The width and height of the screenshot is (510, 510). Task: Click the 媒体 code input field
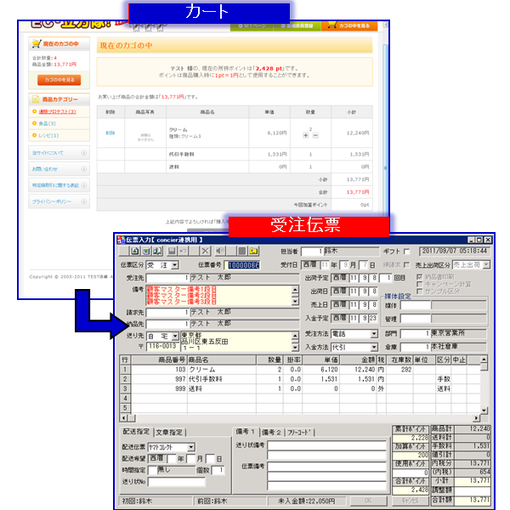pos(416,305)
